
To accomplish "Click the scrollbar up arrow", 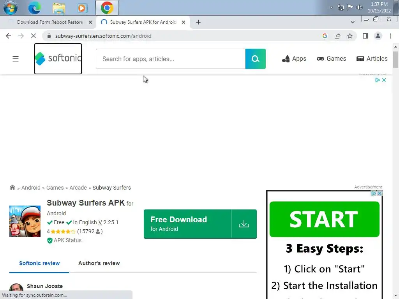I will (395, 47).
